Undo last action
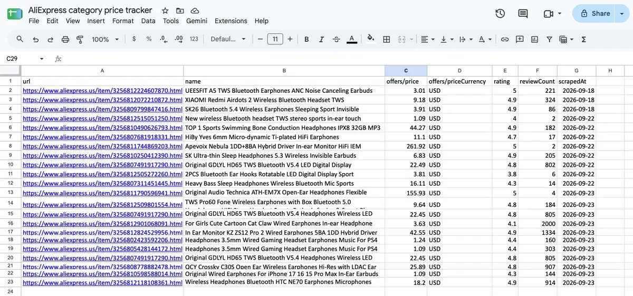The width and height of the screenshot is (633, 296). (35, 39)
